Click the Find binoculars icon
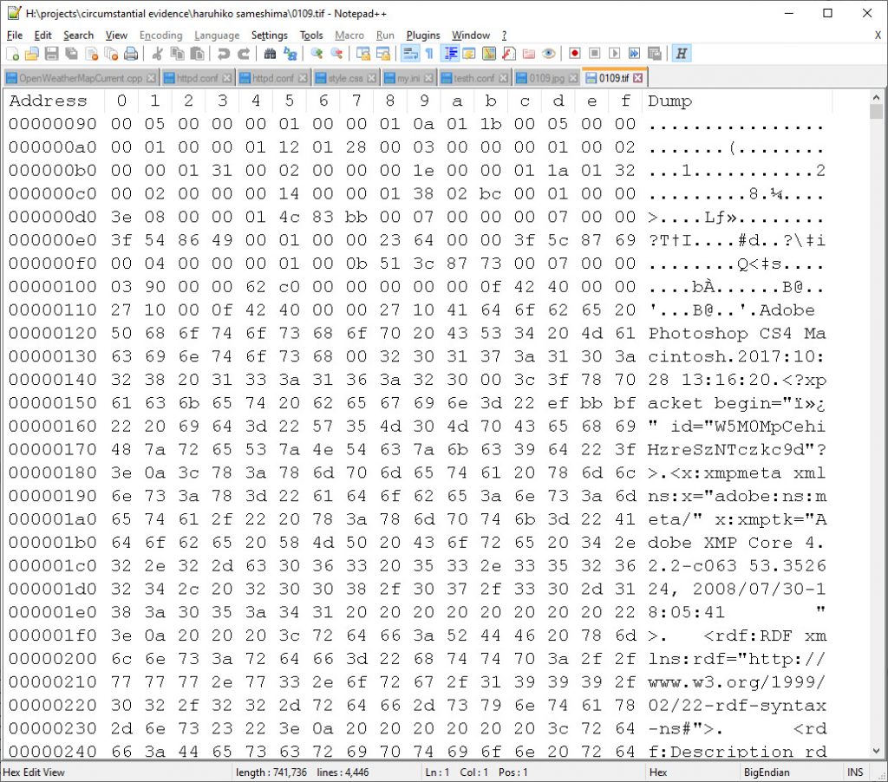The width and height of the screenshot is (888, 782). (x=270, y=54)
